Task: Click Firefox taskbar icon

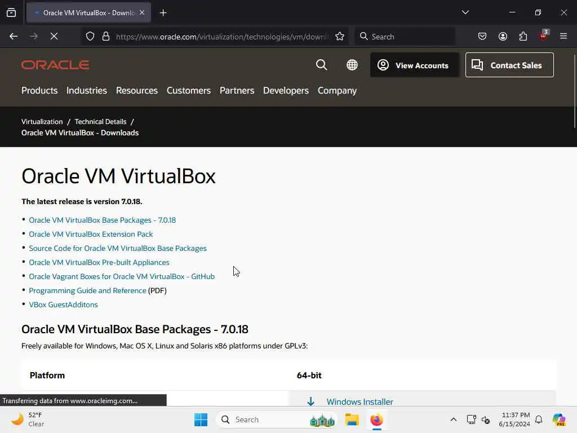Action: pos(376,419)
